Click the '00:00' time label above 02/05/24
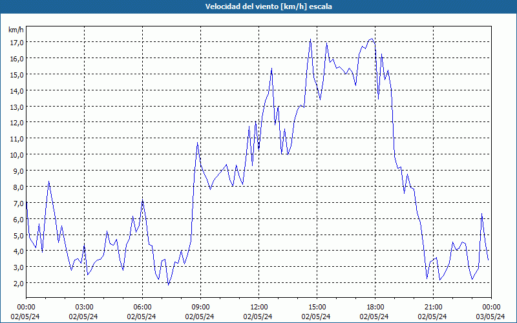The image size is (517, 323). click(26, 307)
